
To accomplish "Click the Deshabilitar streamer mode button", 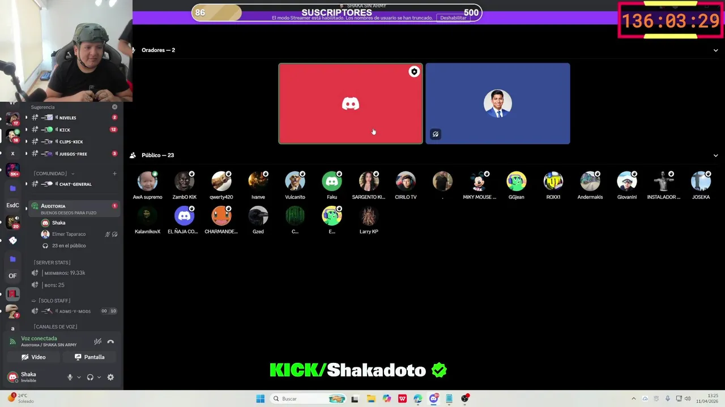I will (x=453, y=18).
